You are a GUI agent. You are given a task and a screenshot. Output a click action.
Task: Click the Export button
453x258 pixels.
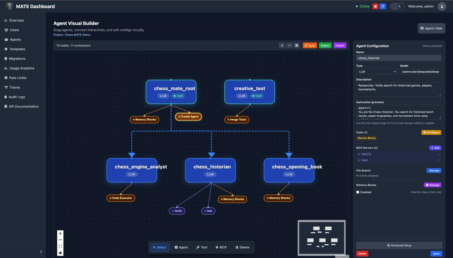325,45
